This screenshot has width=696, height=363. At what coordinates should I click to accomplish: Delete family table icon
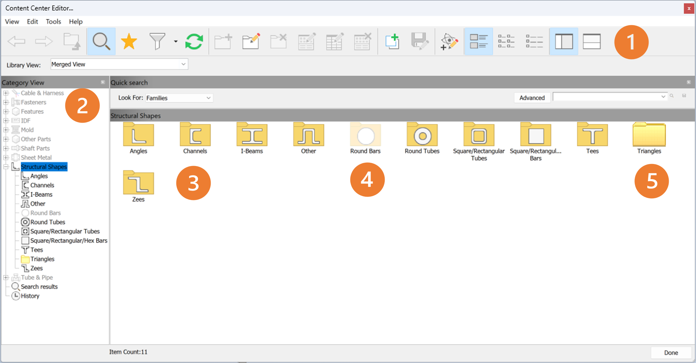362,42
